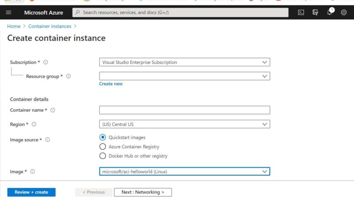Focus the search resources, services, docs box
Screen dimensions: 354x197
(x=180, y=12)
